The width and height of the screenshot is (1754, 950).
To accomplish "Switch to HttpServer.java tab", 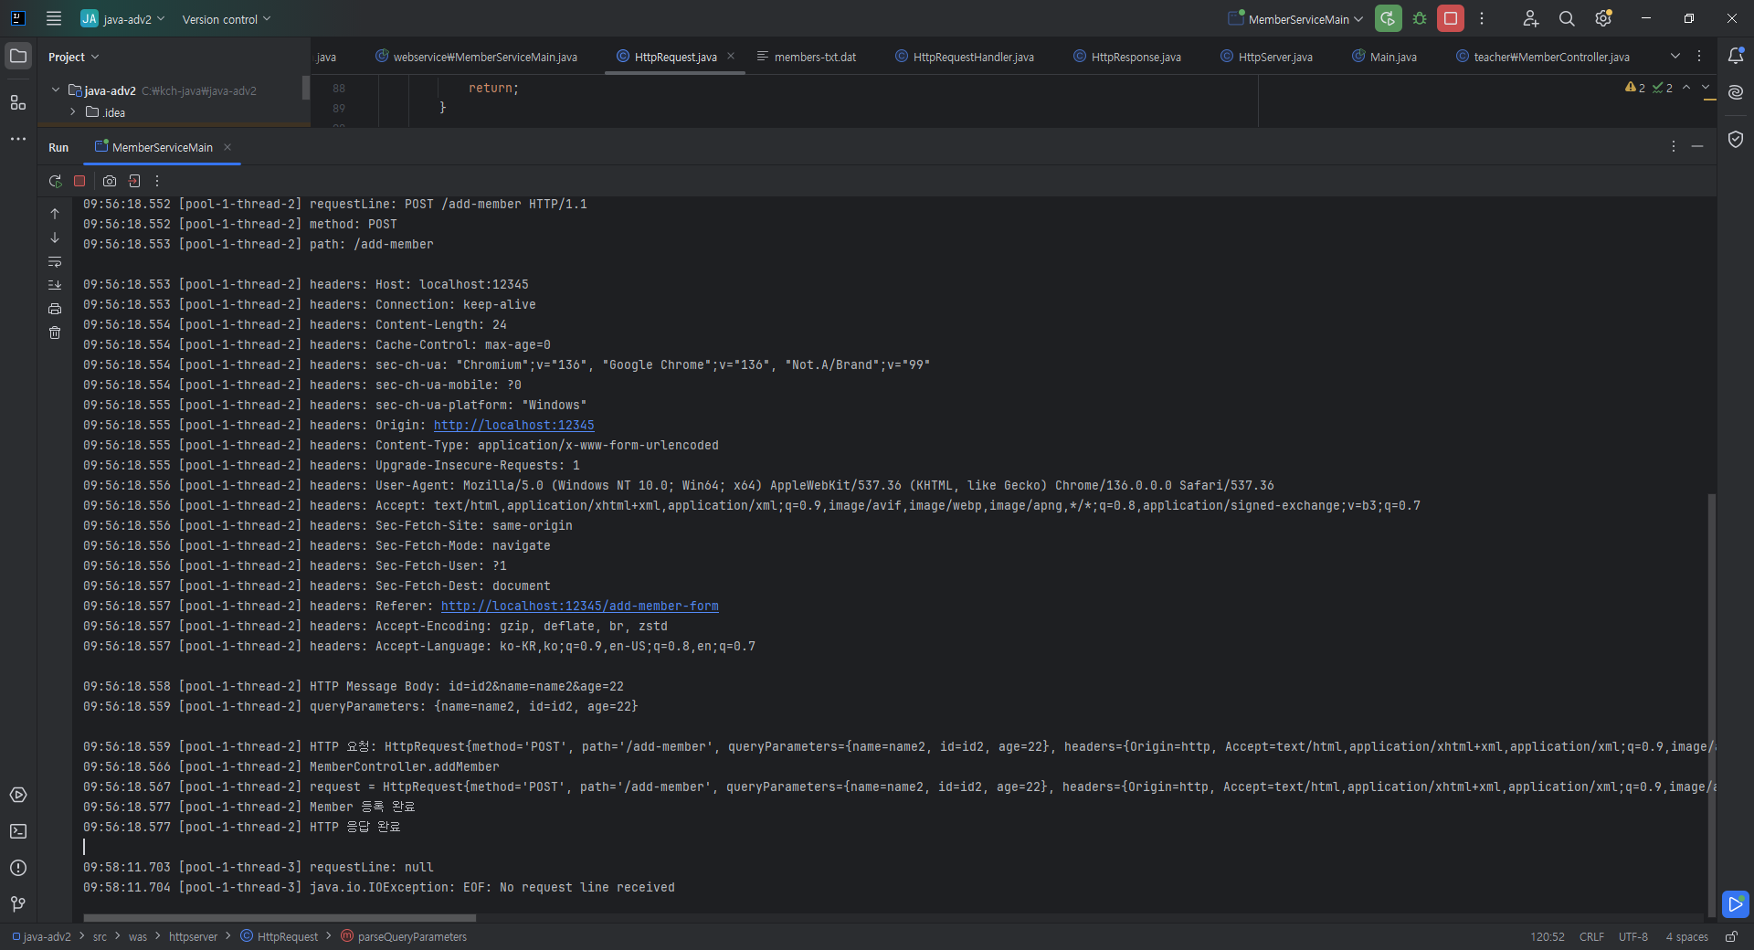I will click(1267, 57).
